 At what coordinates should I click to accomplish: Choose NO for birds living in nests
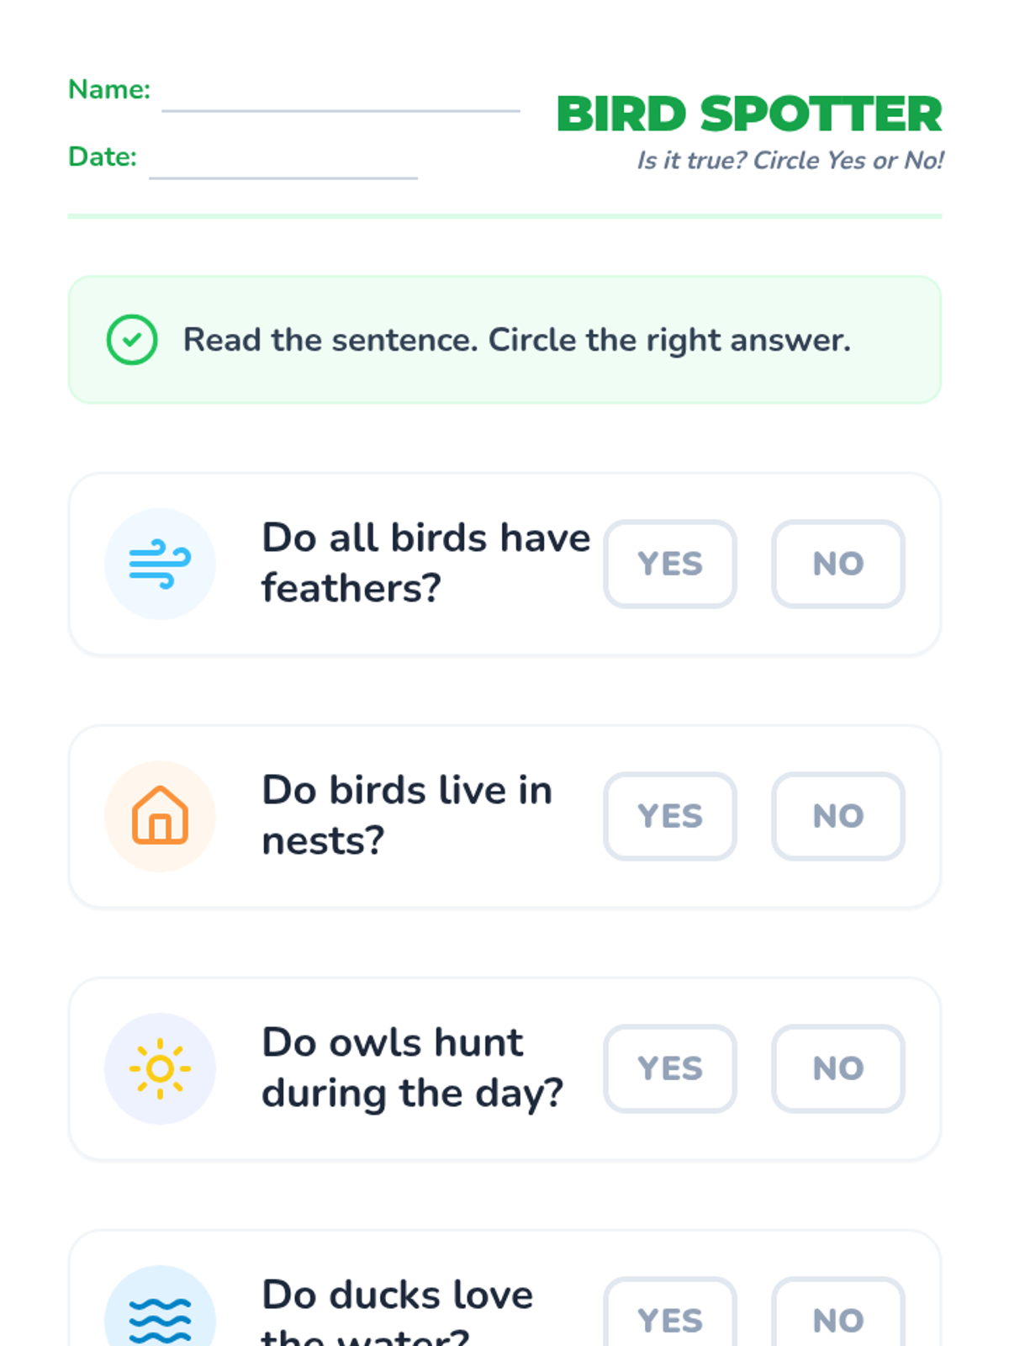(838, 816)
